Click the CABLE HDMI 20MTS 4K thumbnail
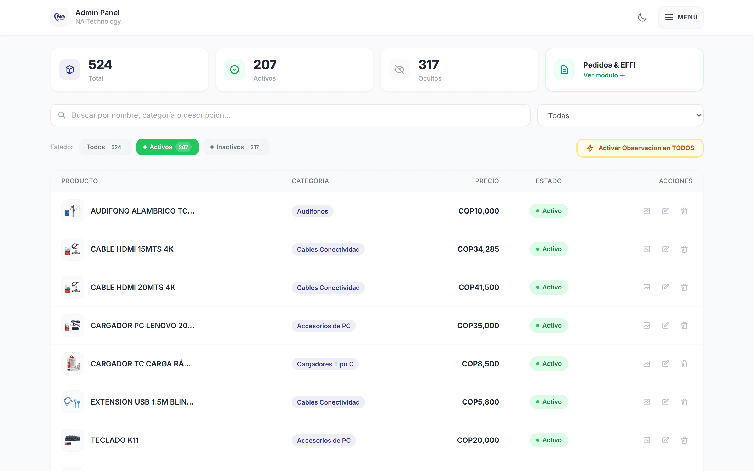 [x=73, y=287]
